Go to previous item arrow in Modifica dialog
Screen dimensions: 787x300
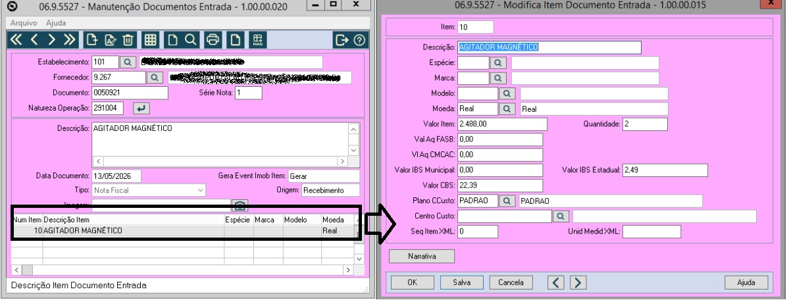[555, 282]
